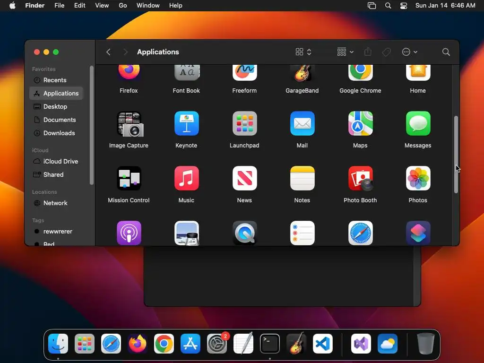Click the date and time in menu bar
The image size is (484, 363).
pos(445,6)
